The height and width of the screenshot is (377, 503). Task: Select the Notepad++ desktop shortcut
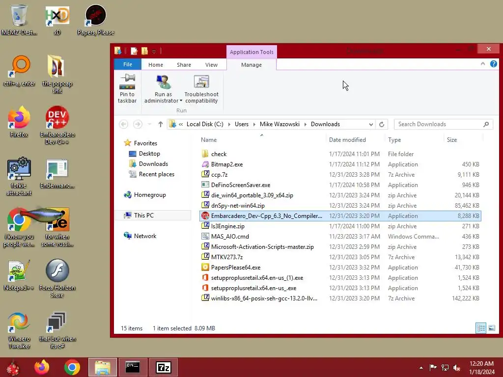coord(19,275)
